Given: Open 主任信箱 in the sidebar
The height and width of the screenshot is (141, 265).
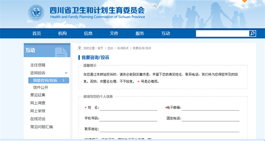Looking at the screenshot, I should 38,65.
